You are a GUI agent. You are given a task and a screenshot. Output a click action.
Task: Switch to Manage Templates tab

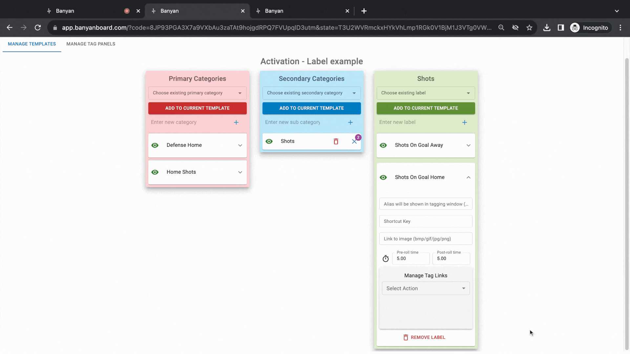tap(32, 44)
